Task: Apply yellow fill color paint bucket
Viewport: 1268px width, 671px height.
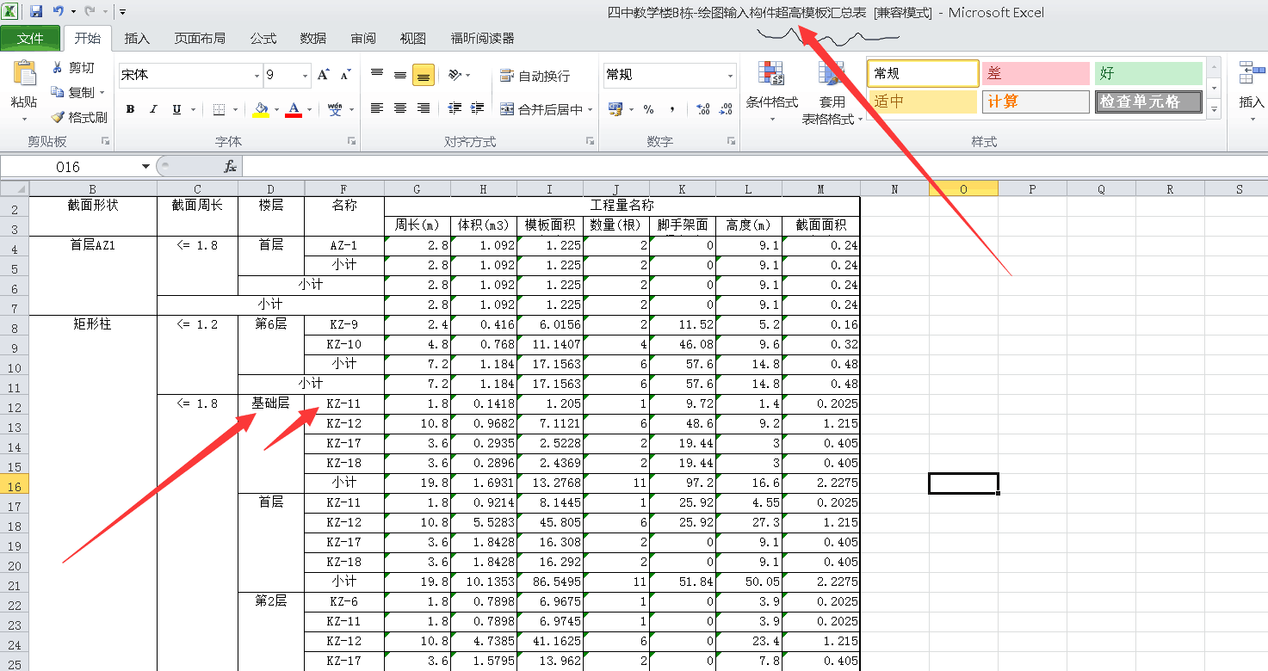Action: pos(262,109)
